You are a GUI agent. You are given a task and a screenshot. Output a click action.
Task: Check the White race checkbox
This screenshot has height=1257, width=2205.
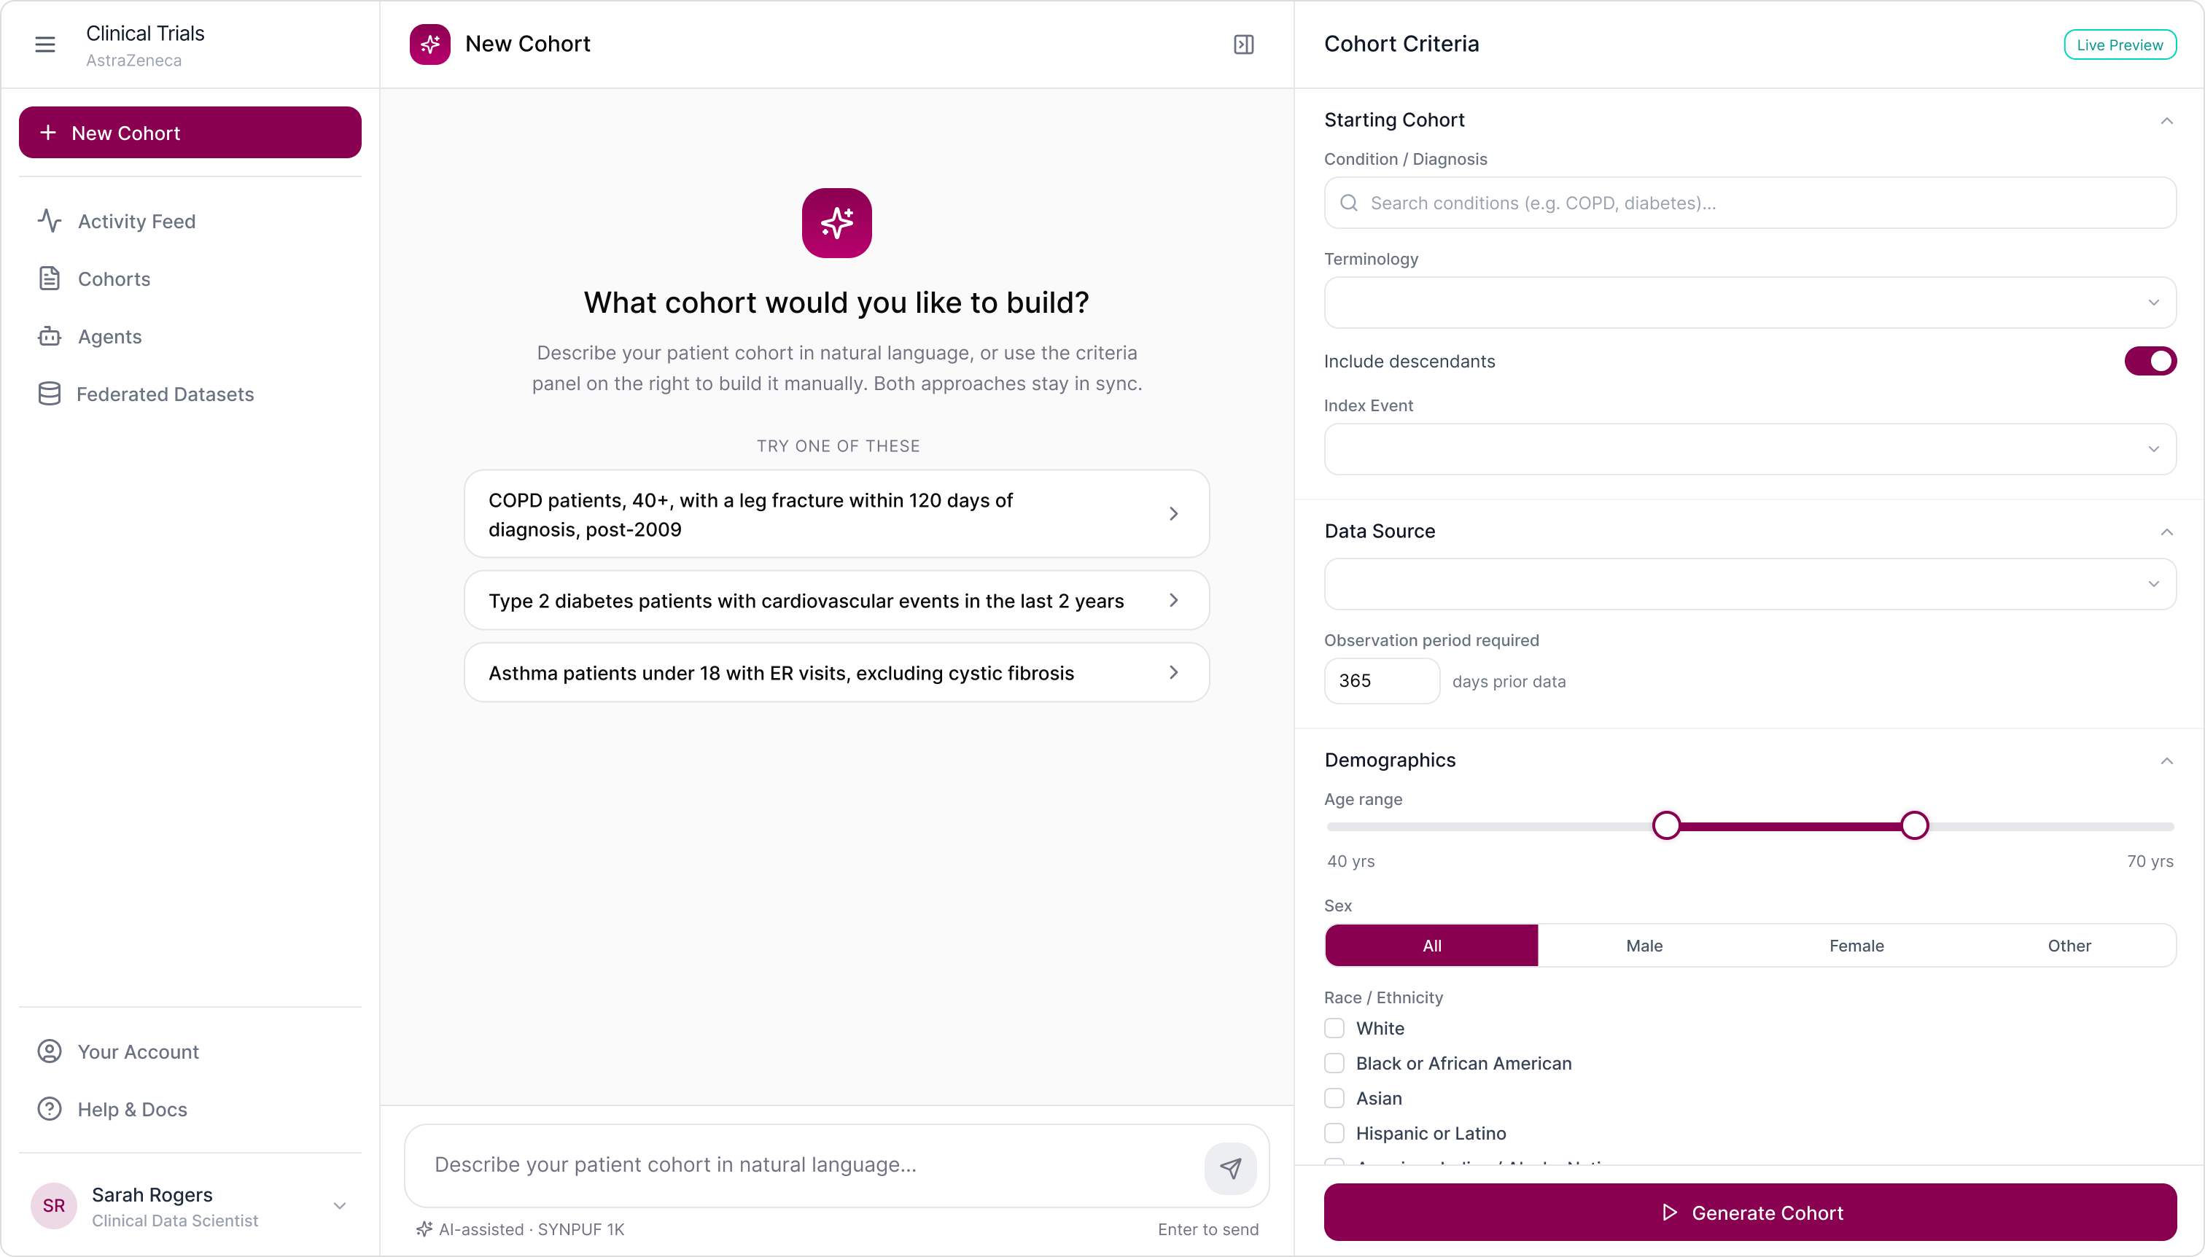point(1334,1028)
